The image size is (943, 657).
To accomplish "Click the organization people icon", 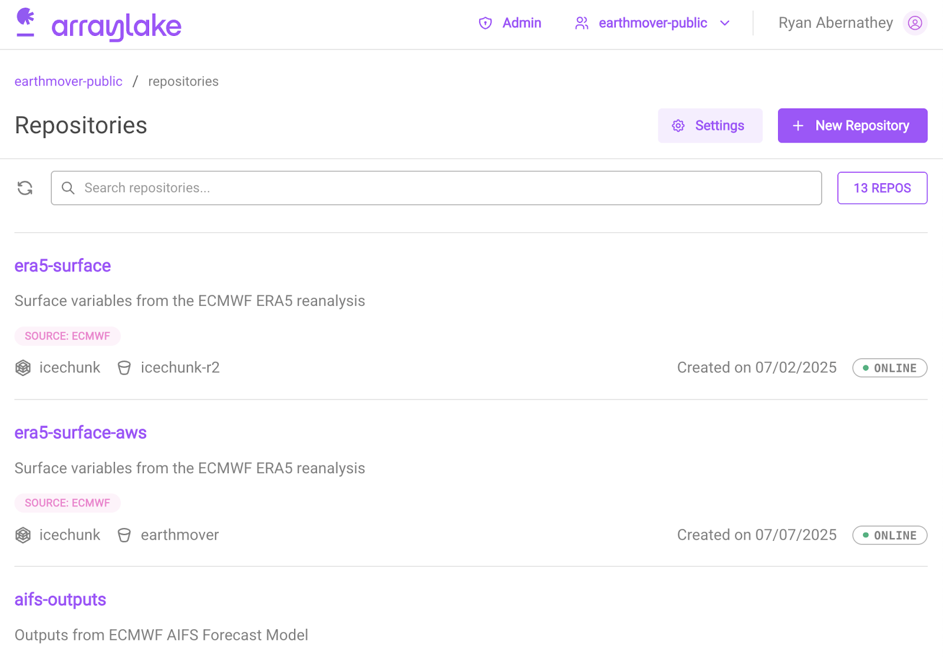I will (582, 23).
